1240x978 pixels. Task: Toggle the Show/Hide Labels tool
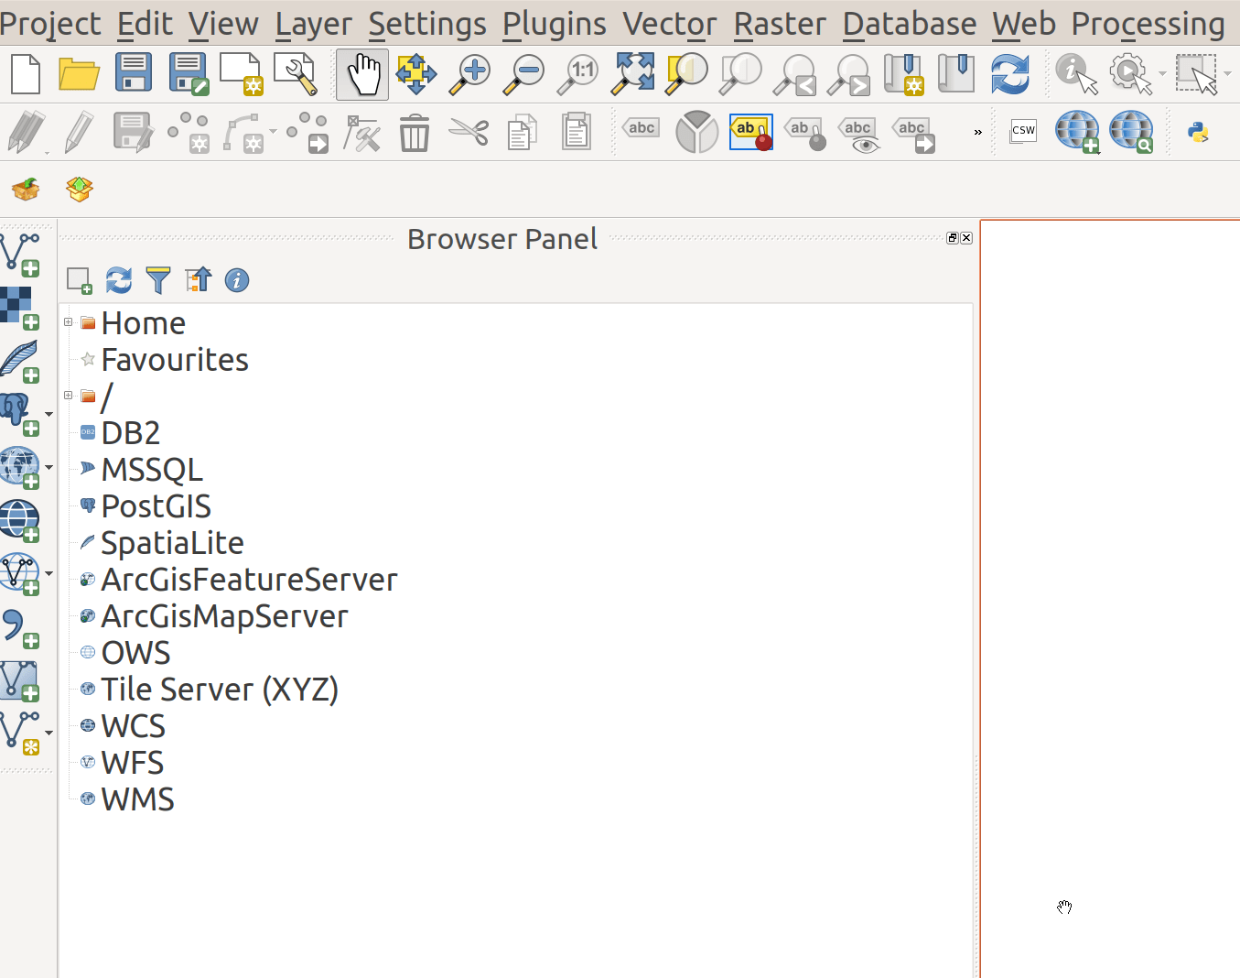(x=859, y=134)
